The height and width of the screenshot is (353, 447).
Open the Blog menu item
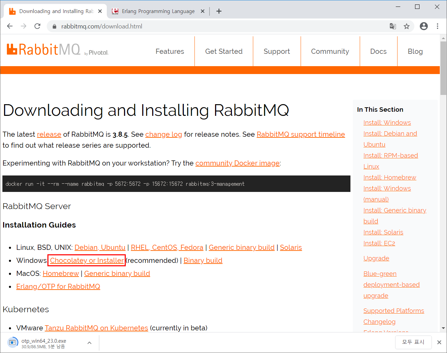point(415,51)
